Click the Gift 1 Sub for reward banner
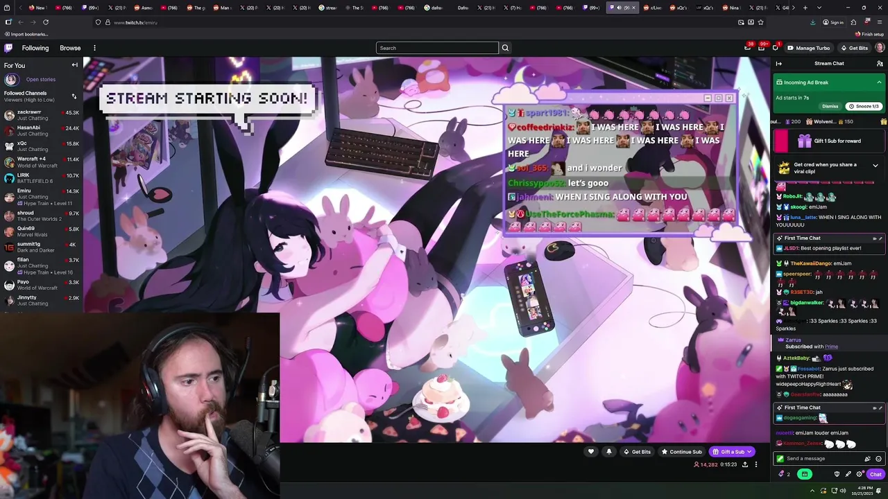The width and height of the screenshot is (888, 499). pyautogui.click(x=829, y=141)
